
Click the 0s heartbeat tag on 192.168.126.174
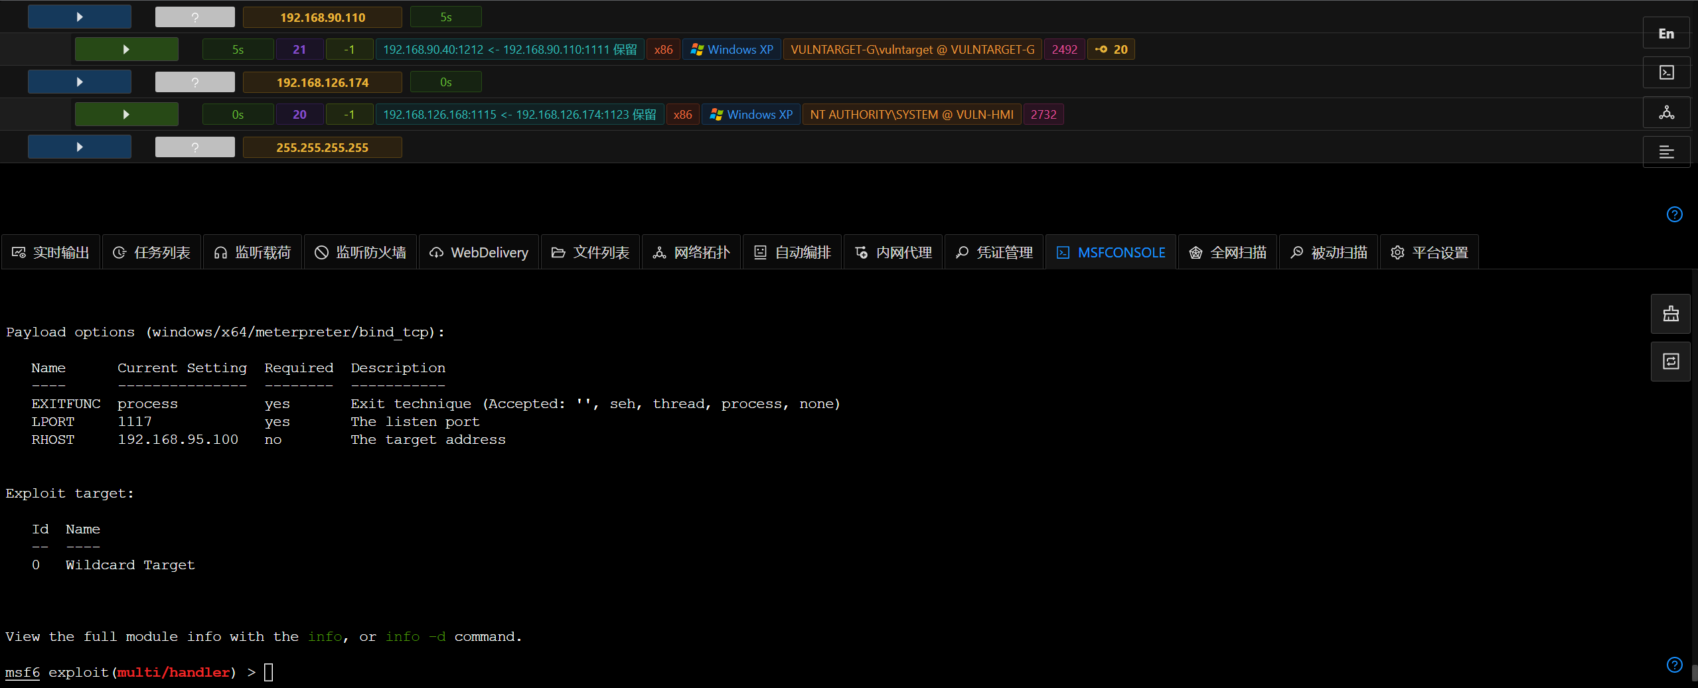(446, 82)
